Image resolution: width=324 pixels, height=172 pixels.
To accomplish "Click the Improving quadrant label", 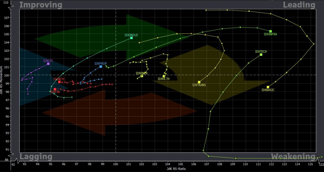I will point(41,5).
